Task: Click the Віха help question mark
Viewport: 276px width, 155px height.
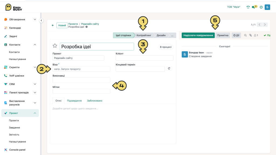Action: click(x=58, y=64)
